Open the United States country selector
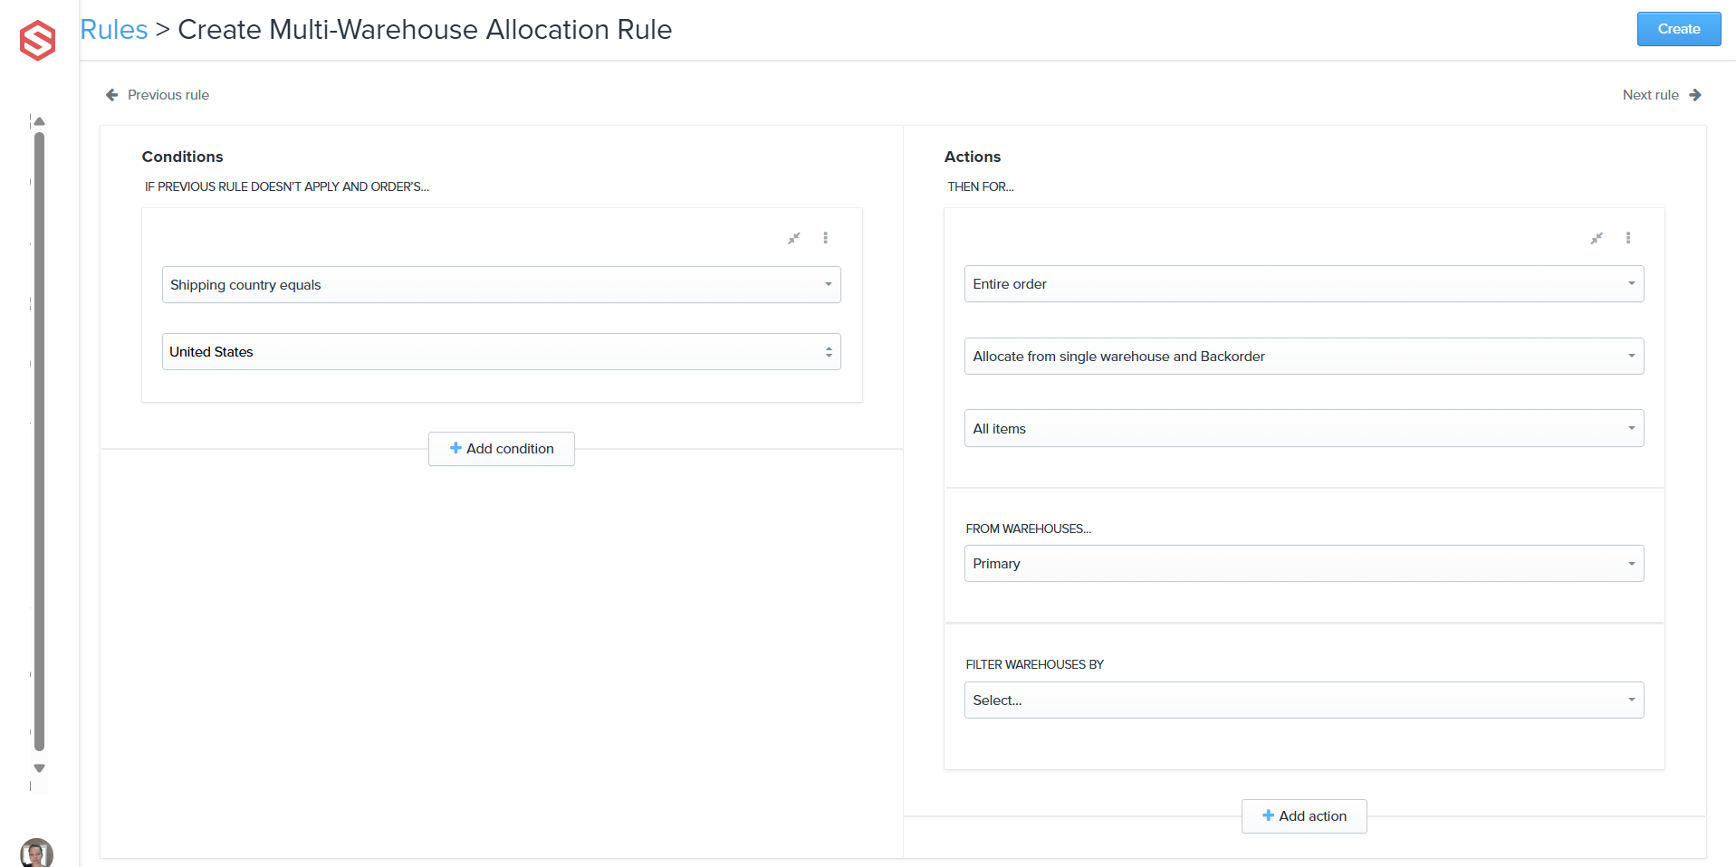Screen dimensions: 1736x867 pos(501,352)
